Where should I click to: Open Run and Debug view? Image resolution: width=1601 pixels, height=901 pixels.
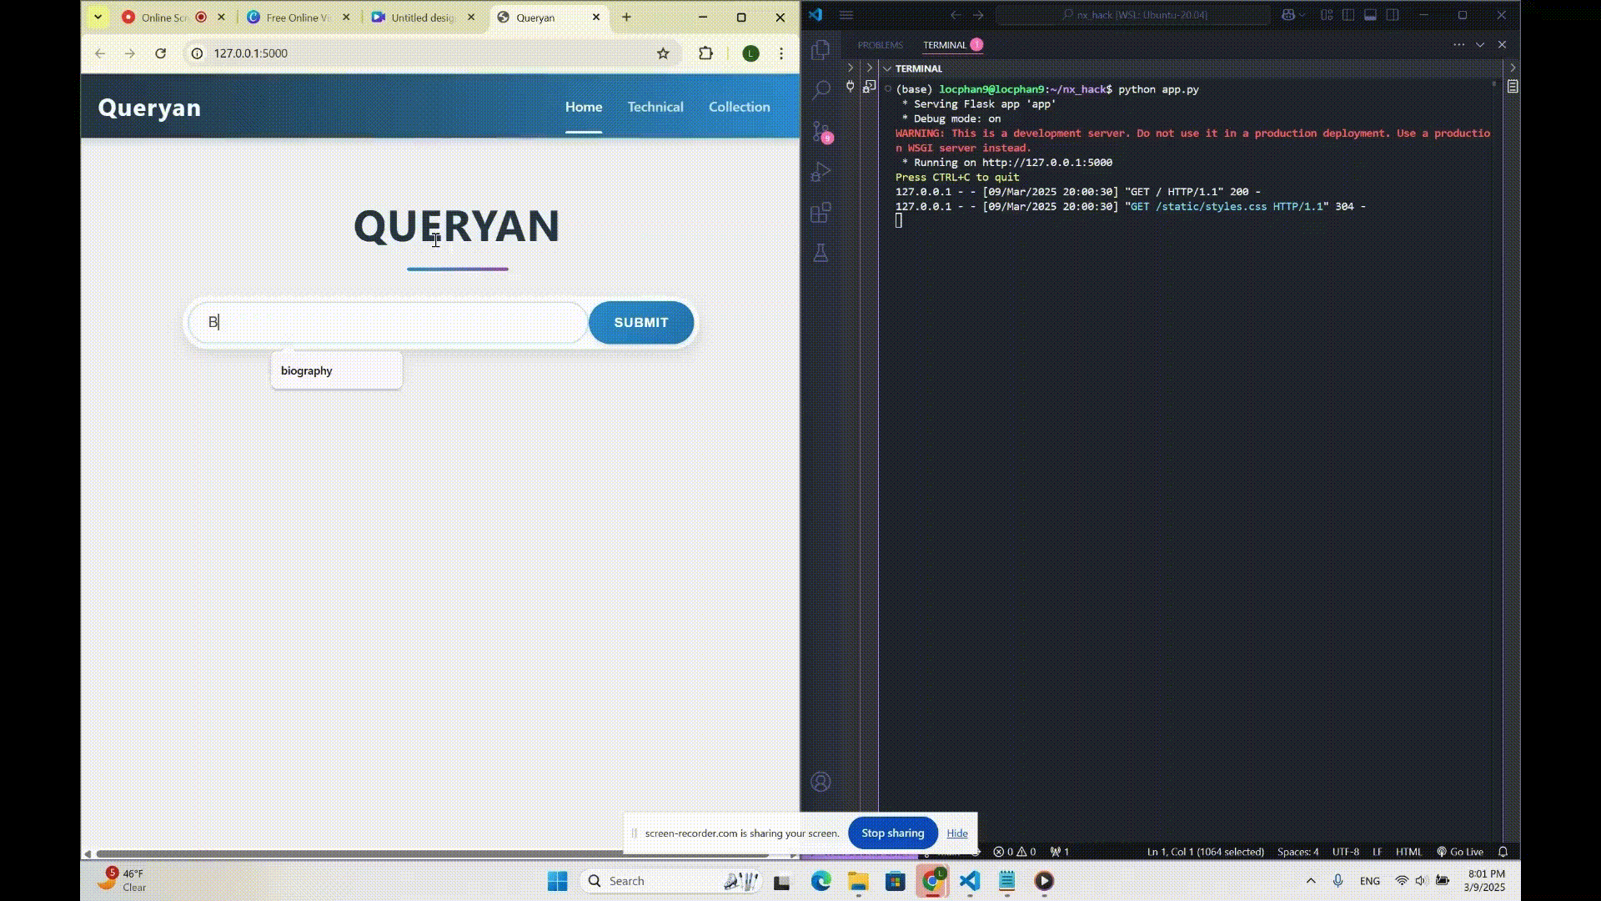(821, 172)
